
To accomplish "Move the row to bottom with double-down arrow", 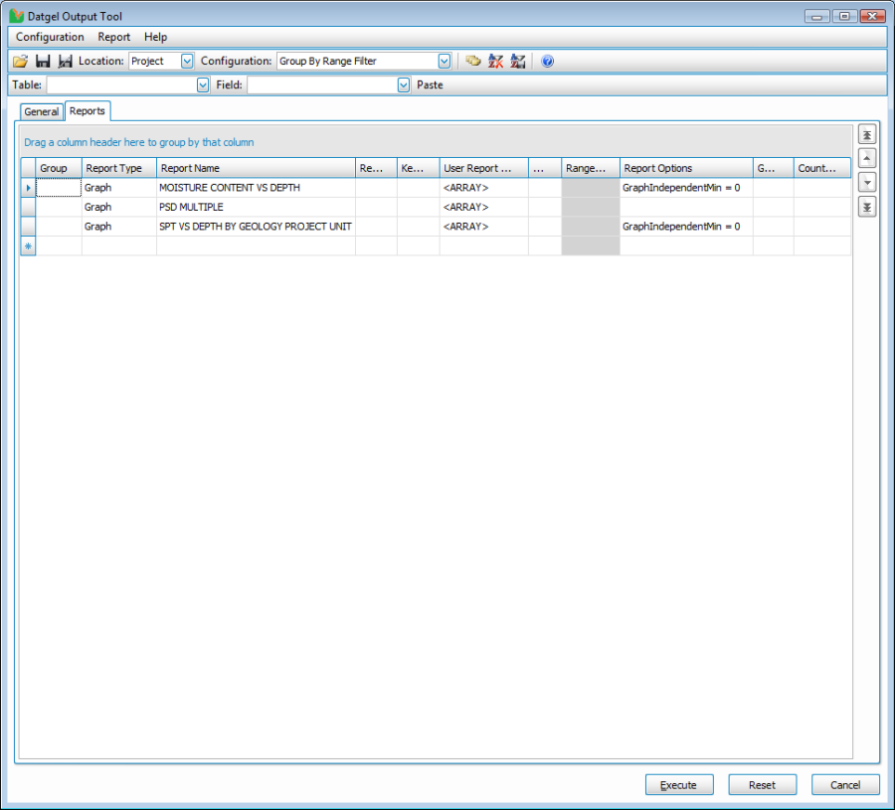I will coord(867,207).
